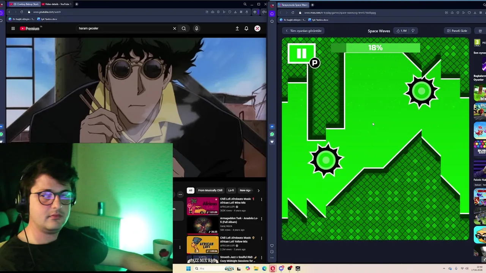The image size is (486, 273).
Task: Open Armageddon Turk album thumbnail
Action: [x=203, y=225]
